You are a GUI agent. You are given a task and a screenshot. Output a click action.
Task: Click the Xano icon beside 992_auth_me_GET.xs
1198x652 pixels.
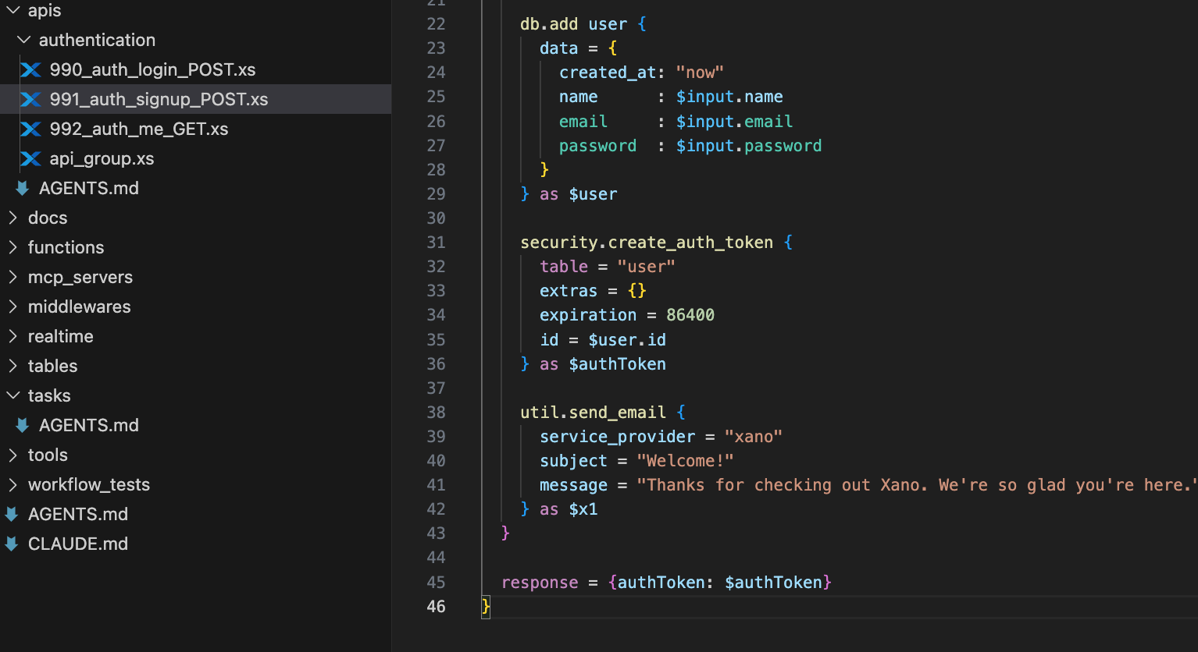tap(30, 129)
